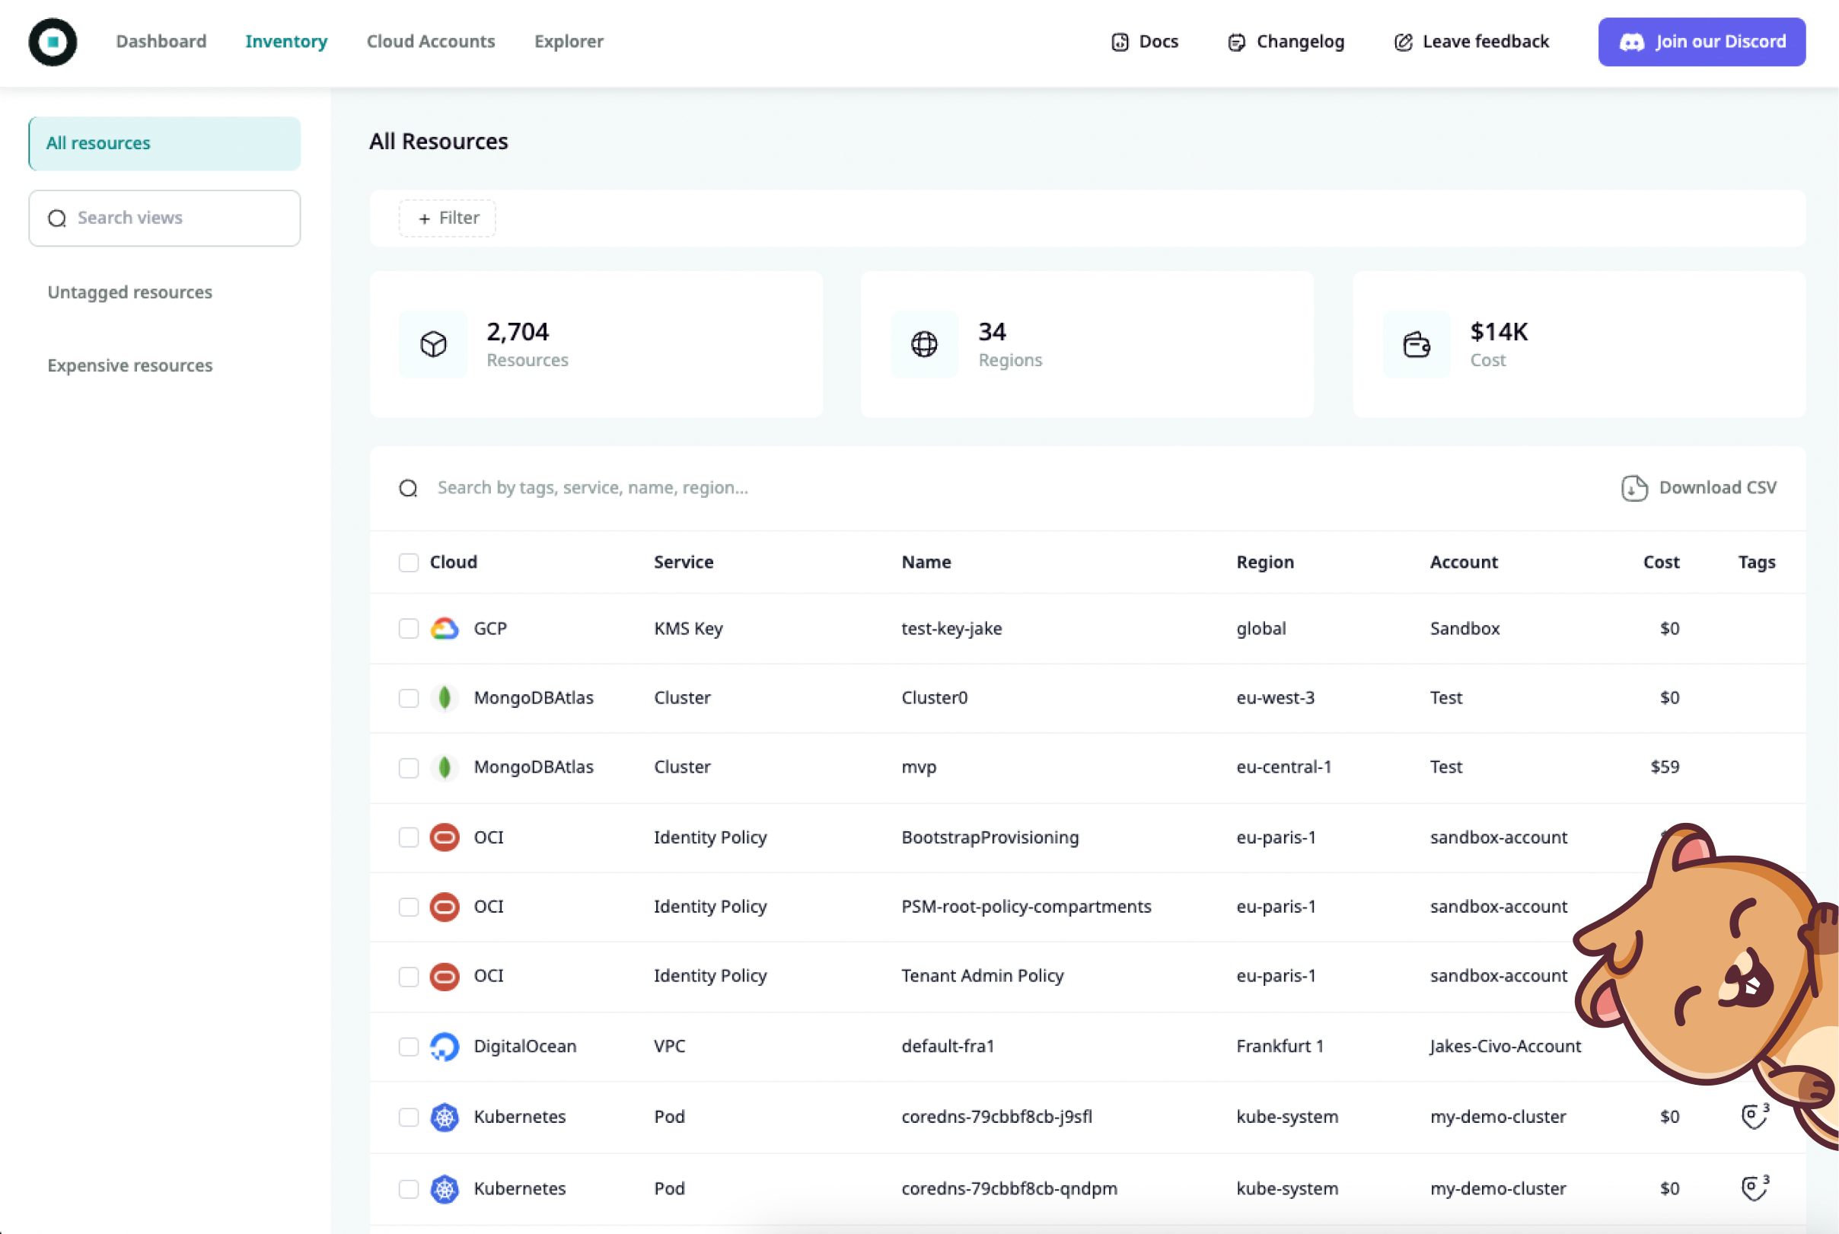Click the OCI identity policy icon
The width and height of the screenshot is (1839, 1234).
pos(445,836)
